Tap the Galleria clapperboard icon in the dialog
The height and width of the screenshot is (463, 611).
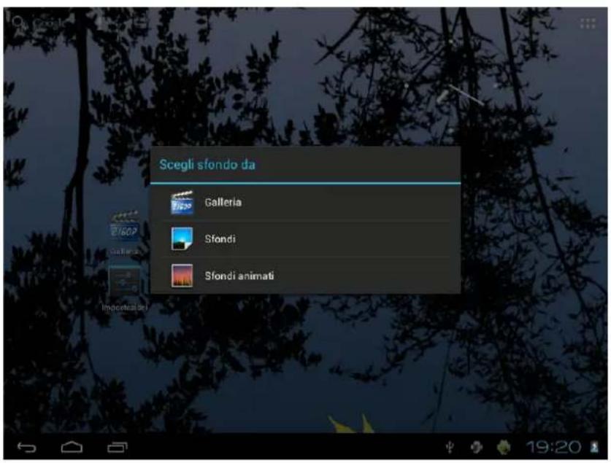[x=182, y=203]
